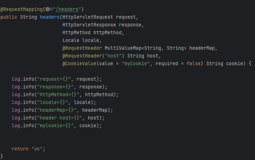Click the "locale={}" log string

point(52,102)
